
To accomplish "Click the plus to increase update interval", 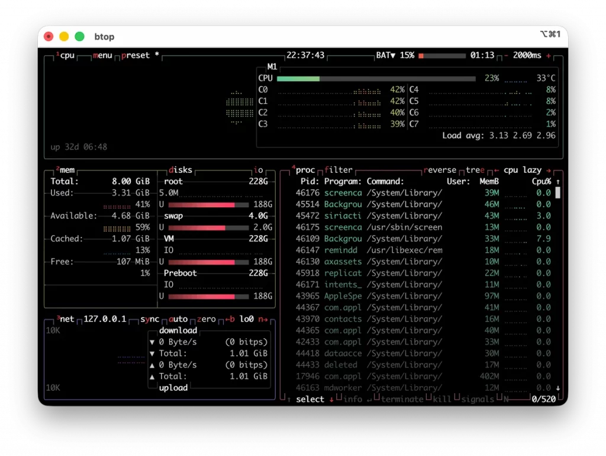I will point(549,56).
